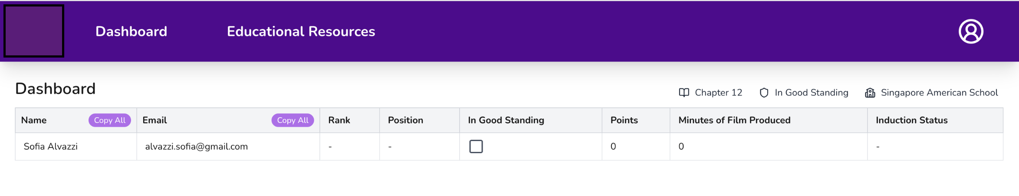
Task: Click the Singapore American School label
Action: [939, 93]
